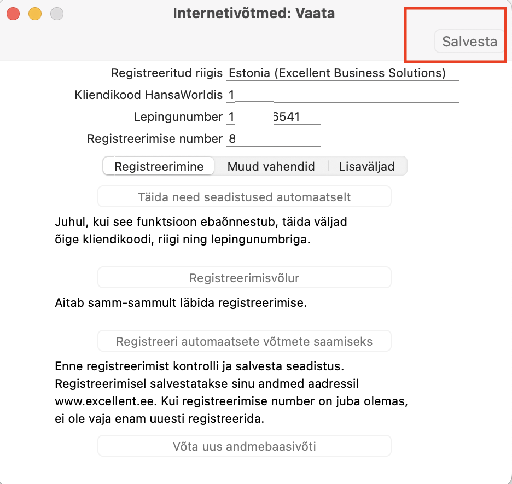The width and height of the screenshot is (512, 484).
Task: Launch the Registreerimisvõlur wizard button
Action: [x=245, y=278]
